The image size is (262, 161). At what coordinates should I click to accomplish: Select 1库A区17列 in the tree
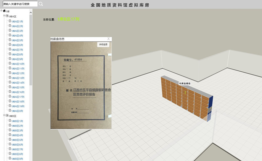pyautogui.click(x=18, y=97)
